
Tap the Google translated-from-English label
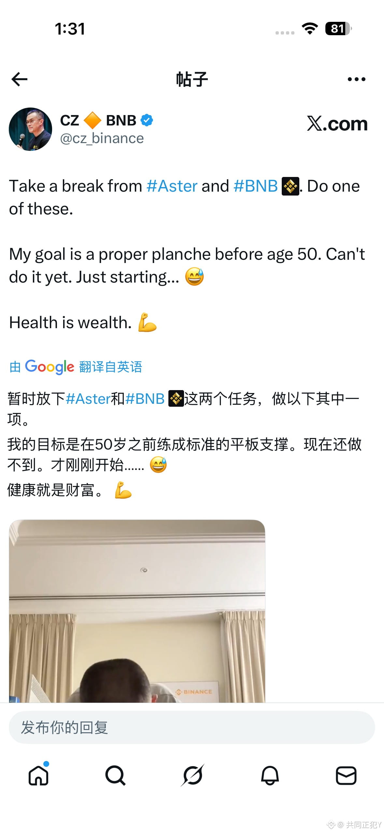point(76,367)
